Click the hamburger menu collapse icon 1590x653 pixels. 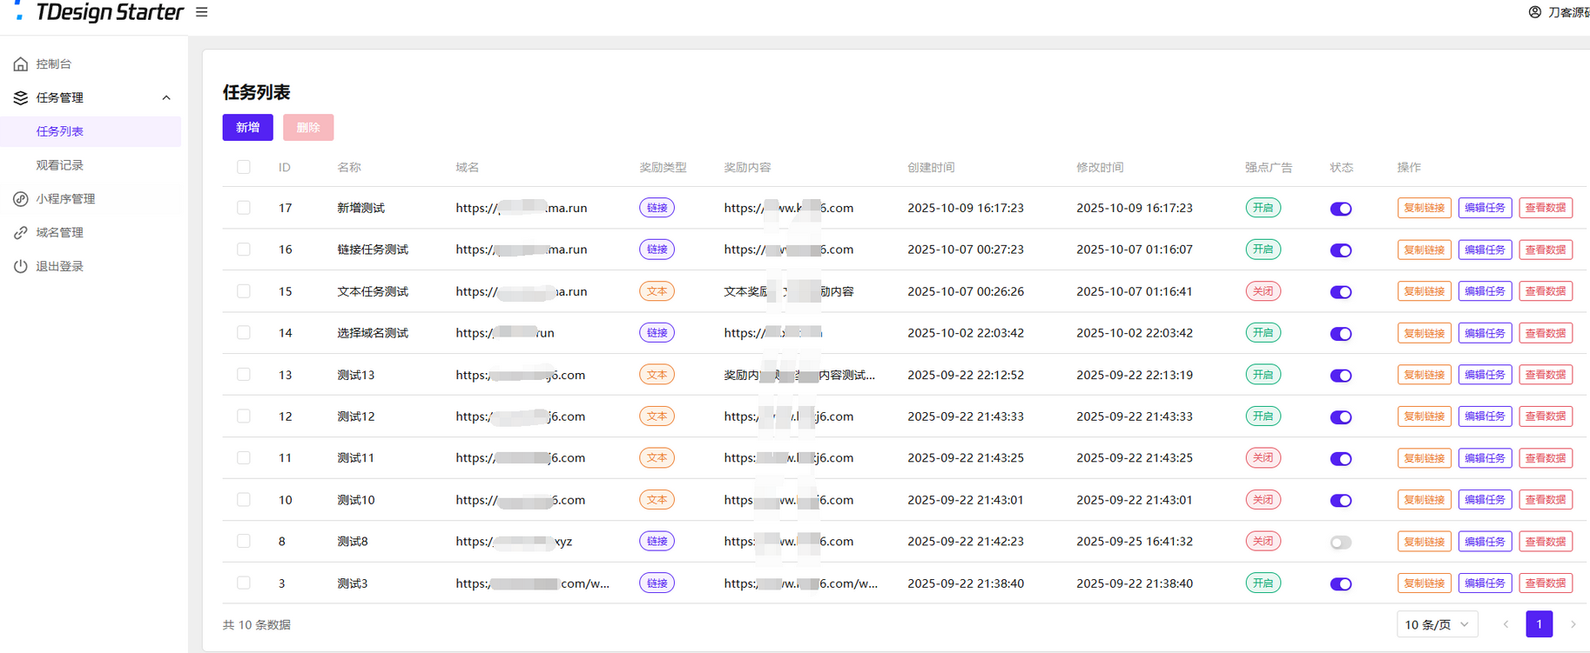[x=202, y=12]
